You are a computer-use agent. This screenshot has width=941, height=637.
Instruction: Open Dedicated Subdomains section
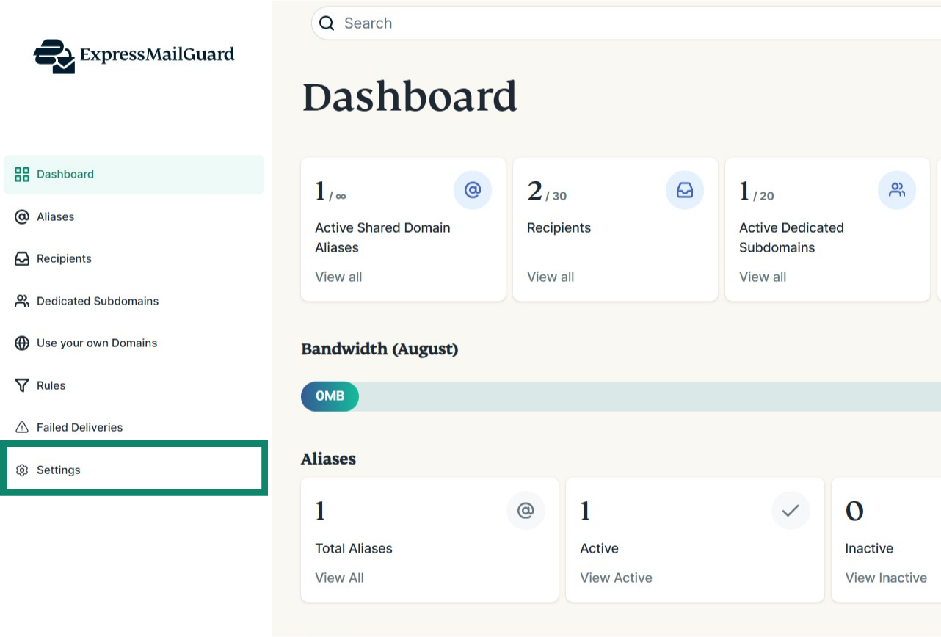coord(134,301)
